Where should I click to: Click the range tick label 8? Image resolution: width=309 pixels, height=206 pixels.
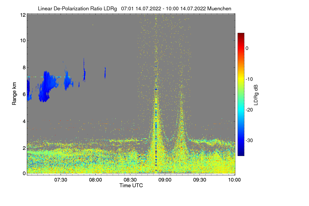click(x=24, y=67)
